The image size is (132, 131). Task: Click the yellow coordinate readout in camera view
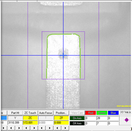124,106
